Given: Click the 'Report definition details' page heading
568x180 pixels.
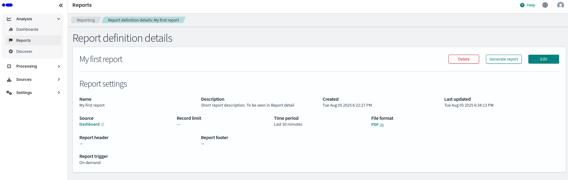Looking at the screenshot, I should pos(122,38).
